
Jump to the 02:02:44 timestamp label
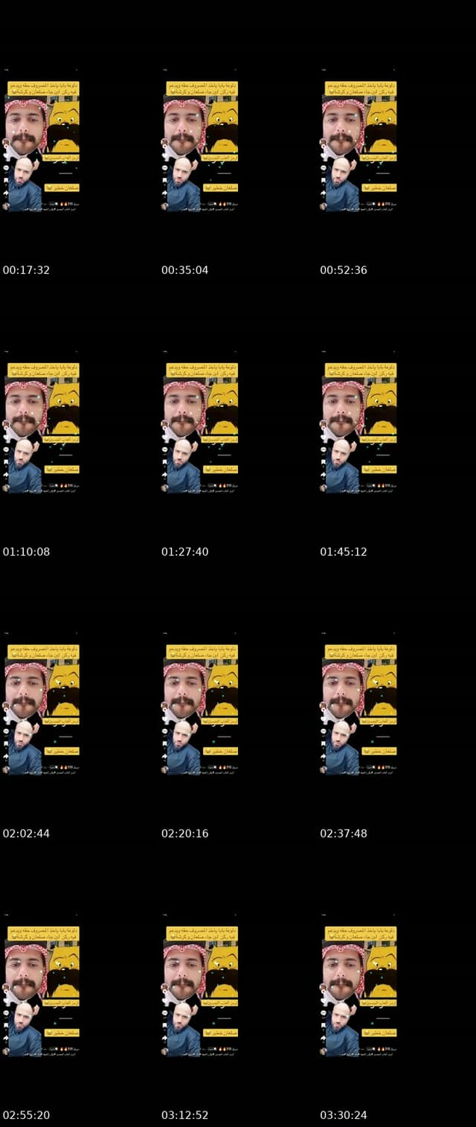click(x=26, y=834)
